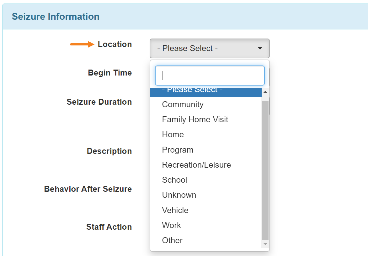Open the Location dropdown selector
Image resolution: width=368 pixels, height=256 pixels.
click(x=210, y=48)
